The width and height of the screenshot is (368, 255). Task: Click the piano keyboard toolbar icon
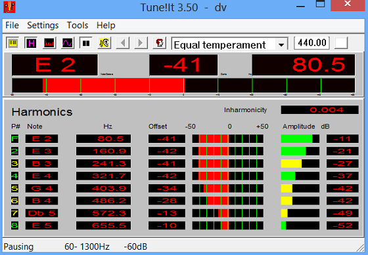pos(12,43)
